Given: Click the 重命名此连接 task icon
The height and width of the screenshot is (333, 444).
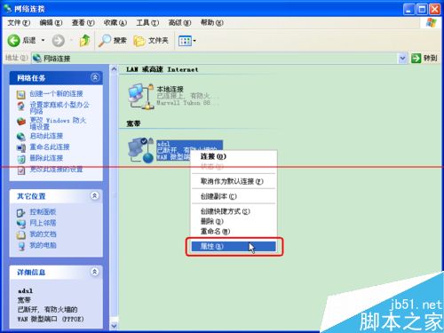Looking at the screenshot, I should [21, 147].
